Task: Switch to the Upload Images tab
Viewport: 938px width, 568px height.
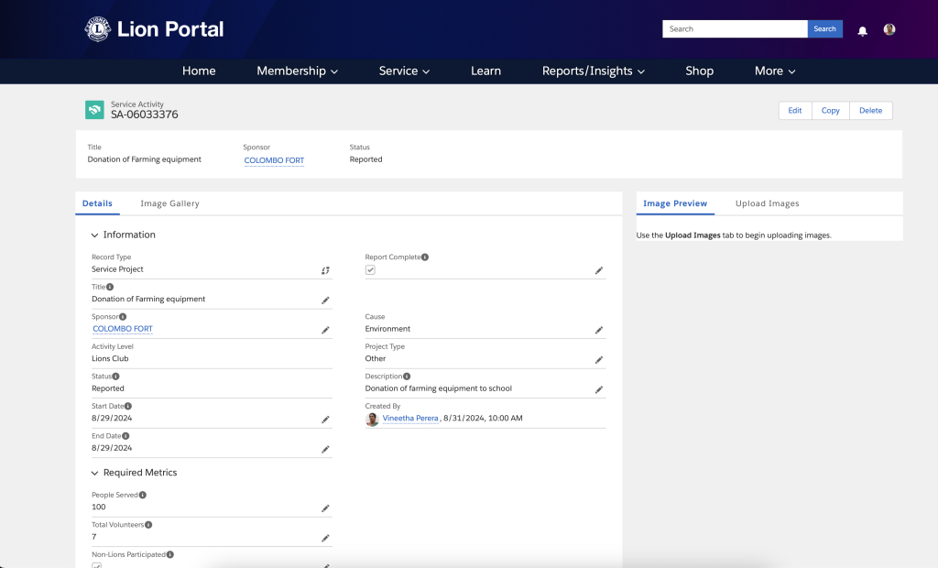Action: [767, 203]
